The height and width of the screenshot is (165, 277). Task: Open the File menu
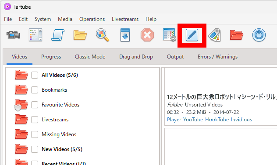(x=8, y=19)
